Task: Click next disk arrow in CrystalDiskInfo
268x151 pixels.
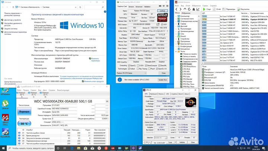Action: coord(107,101)
